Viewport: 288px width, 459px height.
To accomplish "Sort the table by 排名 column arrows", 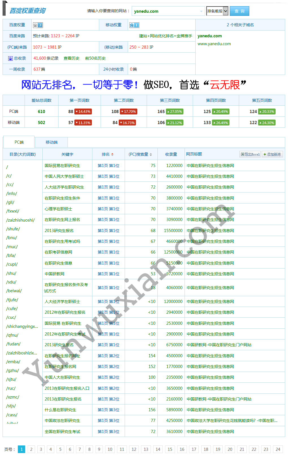I will click(x=112, y=155).
